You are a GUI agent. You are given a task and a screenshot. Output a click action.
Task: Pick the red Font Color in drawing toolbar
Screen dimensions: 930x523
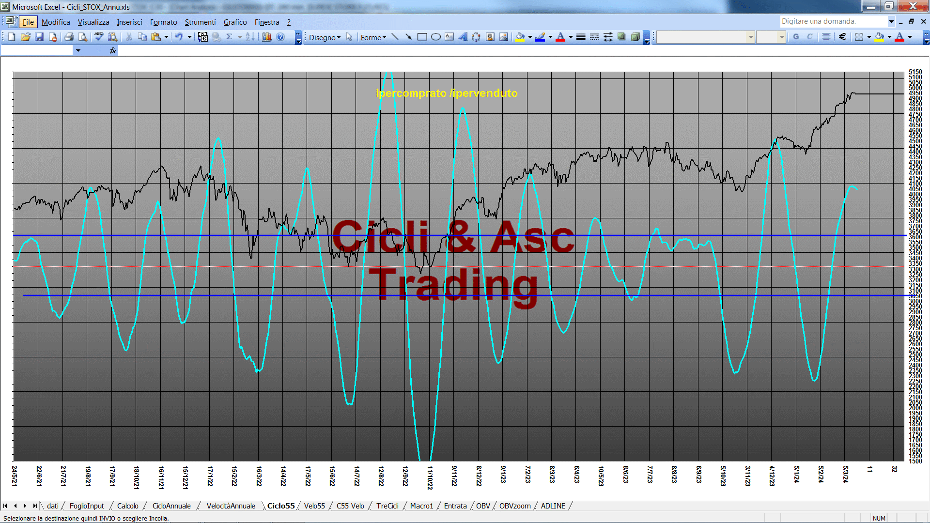pos(560,37)
